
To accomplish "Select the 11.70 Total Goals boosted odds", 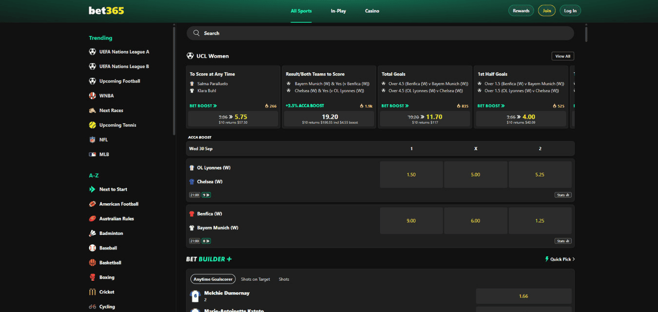I will click(x=425, y=119).
